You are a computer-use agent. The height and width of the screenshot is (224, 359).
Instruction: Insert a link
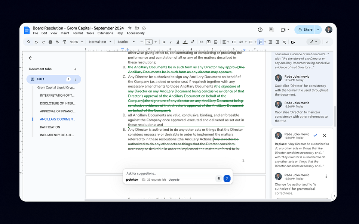coord(201,42)
